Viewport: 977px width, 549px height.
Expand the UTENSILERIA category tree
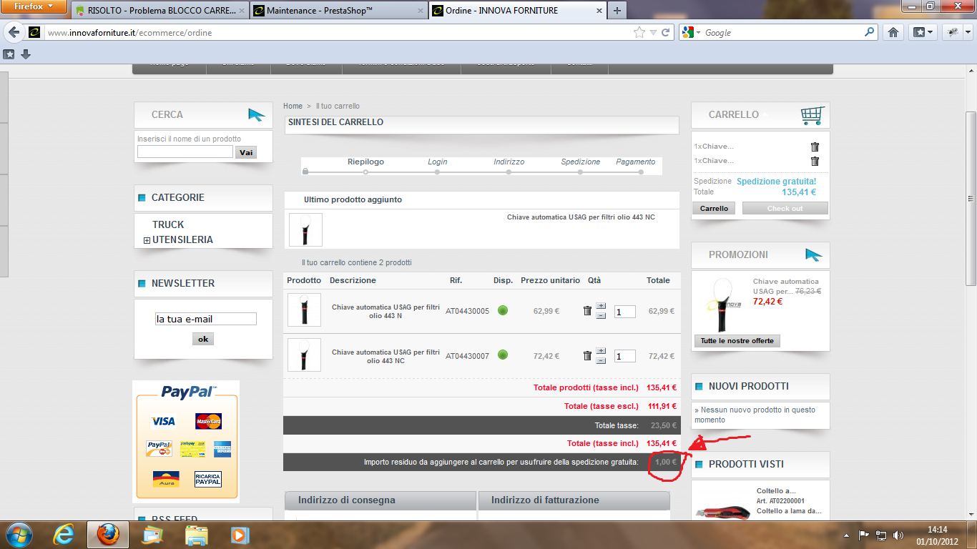[x=147, y=240]
